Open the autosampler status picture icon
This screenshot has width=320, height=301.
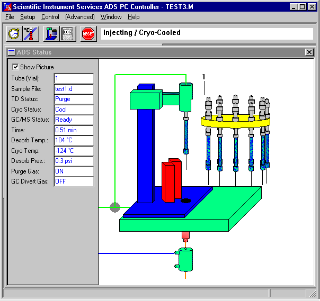click(x=51, y=34)
